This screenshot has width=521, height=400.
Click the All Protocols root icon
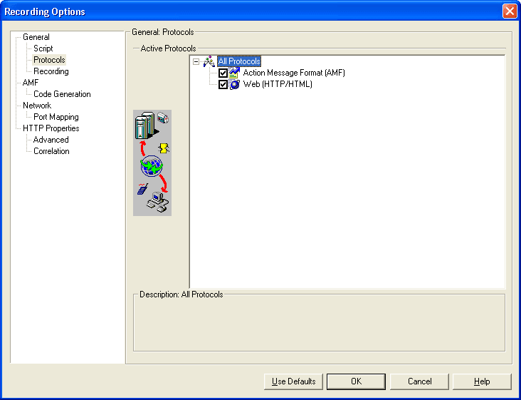[x=209, y=61]
